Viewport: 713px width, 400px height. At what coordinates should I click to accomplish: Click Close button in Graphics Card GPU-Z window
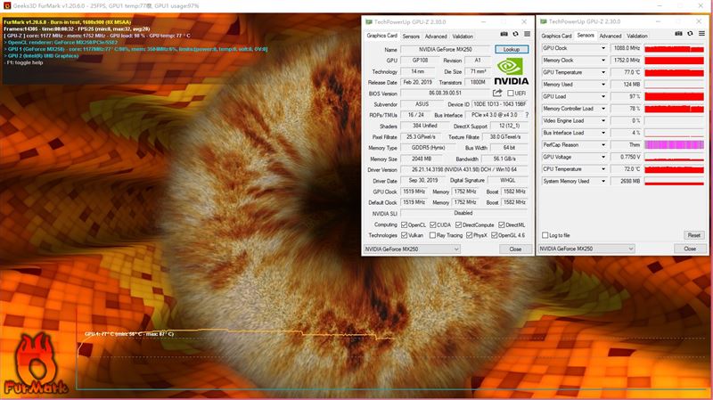tap(515, 249)
